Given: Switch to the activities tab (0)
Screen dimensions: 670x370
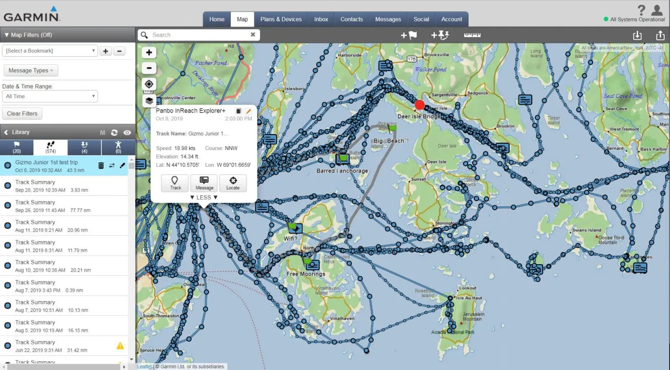Looking at the screenshot, I should tap(118, 148).
